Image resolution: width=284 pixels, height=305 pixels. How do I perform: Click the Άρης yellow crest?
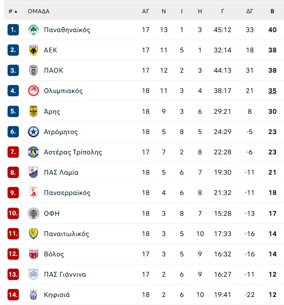33,111
